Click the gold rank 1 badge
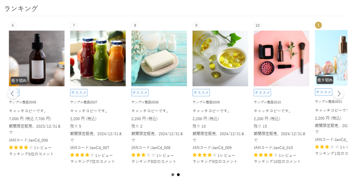The height and width of the screenshot is (183, 360). (319, 25)
